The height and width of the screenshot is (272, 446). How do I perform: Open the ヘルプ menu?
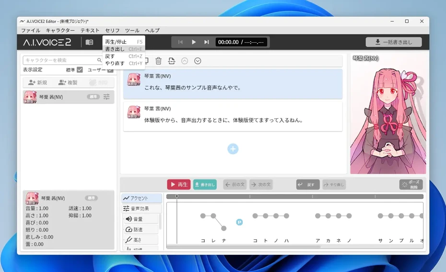click(x=153, y=30)
